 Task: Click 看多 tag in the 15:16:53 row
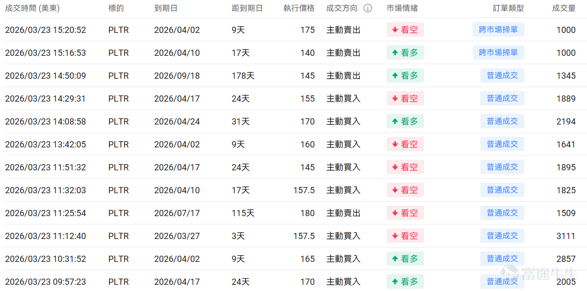coord(405,52)
